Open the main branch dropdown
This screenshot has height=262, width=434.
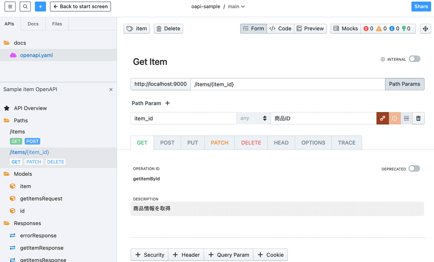tap(236, 6)
